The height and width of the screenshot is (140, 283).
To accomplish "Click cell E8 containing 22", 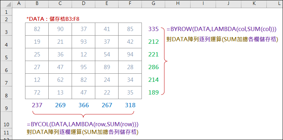I will 107,92.
